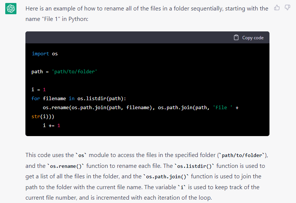296x203 pixels.
Task: Click the inline `os.path.join()` code in explanation
Action: (166, 177)
